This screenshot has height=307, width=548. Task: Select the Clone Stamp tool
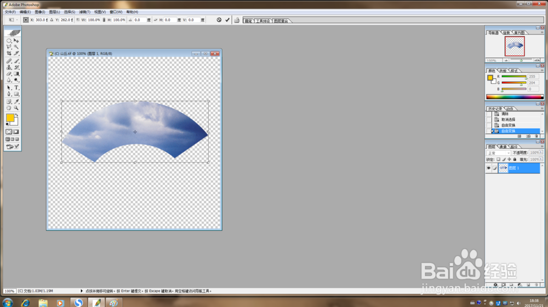click(x=9, y=67)
